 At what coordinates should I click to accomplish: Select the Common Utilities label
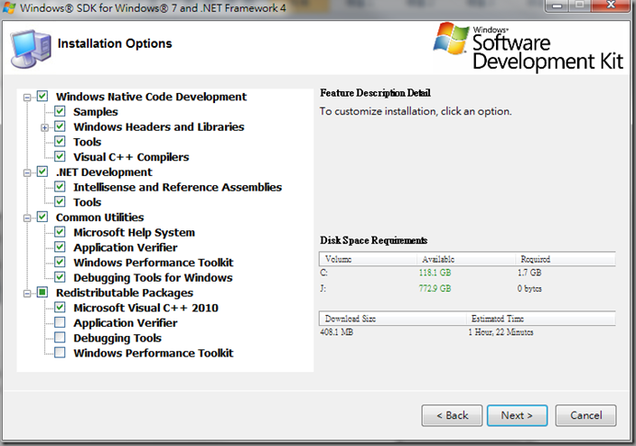[99, 218]
